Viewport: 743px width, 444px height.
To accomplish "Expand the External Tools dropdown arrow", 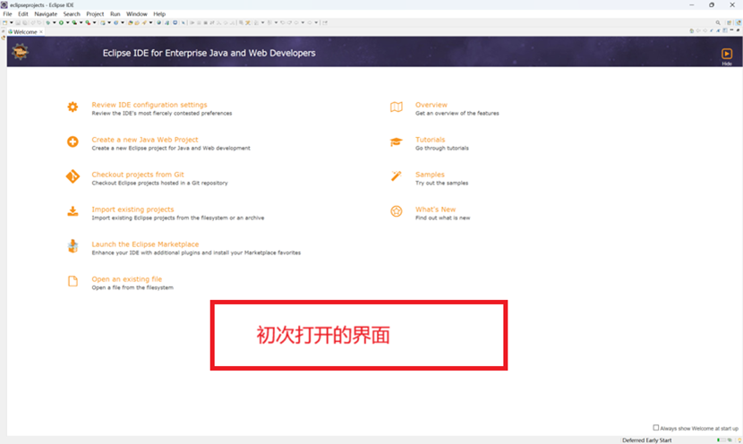I will click(x=94, y=22).
